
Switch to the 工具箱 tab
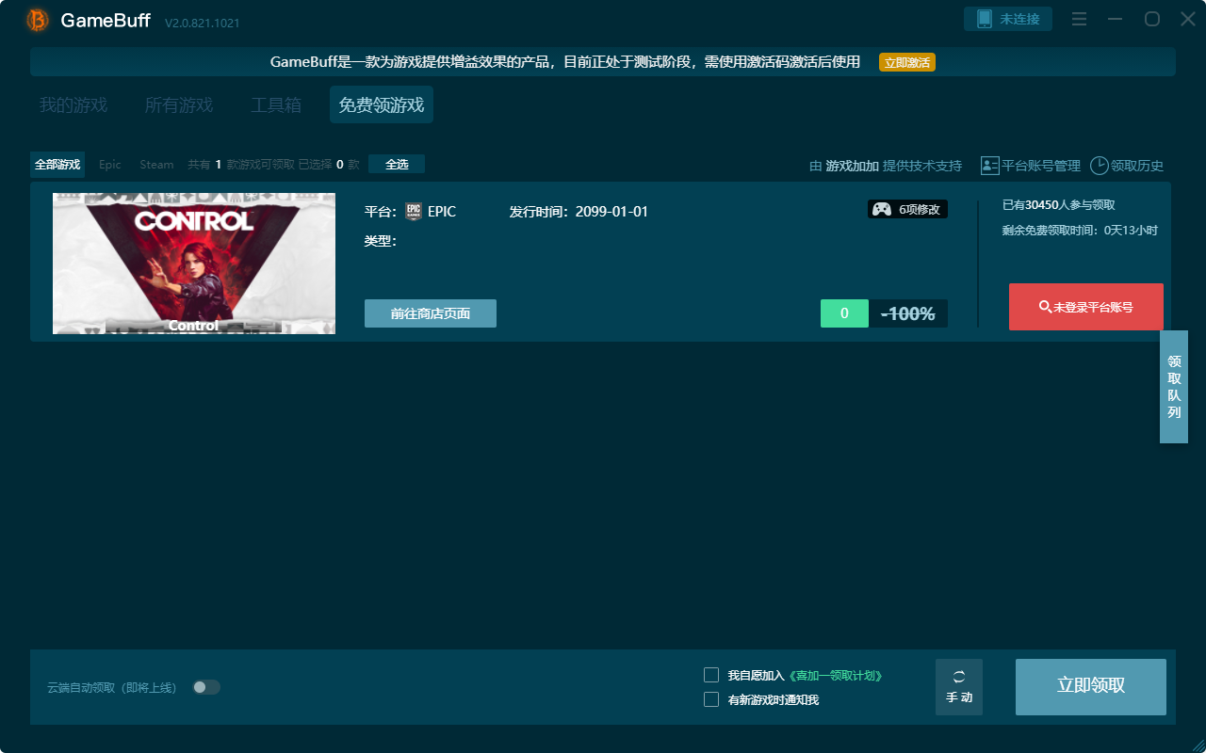(x=276, y=104)
